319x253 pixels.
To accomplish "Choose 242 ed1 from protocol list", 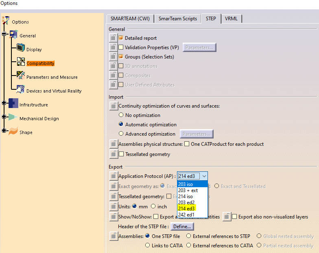I will (192, 214).
